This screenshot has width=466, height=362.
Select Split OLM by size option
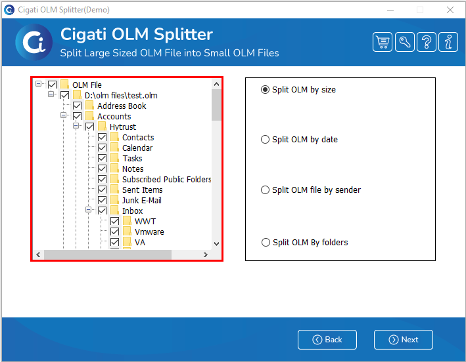coord(298,90)
